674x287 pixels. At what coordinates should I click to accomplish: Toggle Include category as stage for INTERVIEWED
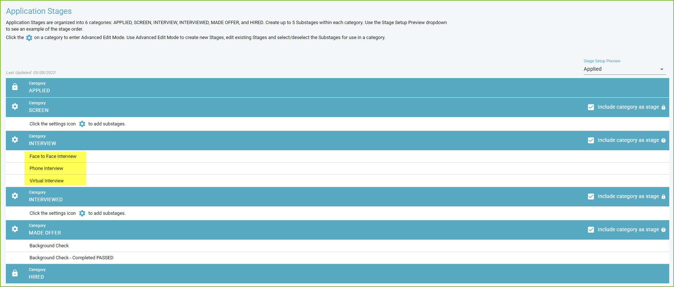coord(591,197)
